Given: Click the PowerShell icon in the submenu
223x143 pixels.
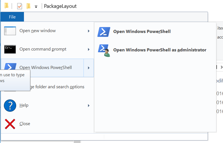Looking at the screenshot, I should pyautogui.click(x=104, y=31).
